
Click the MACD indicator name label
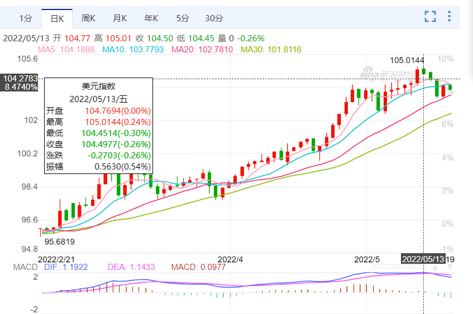25,267
